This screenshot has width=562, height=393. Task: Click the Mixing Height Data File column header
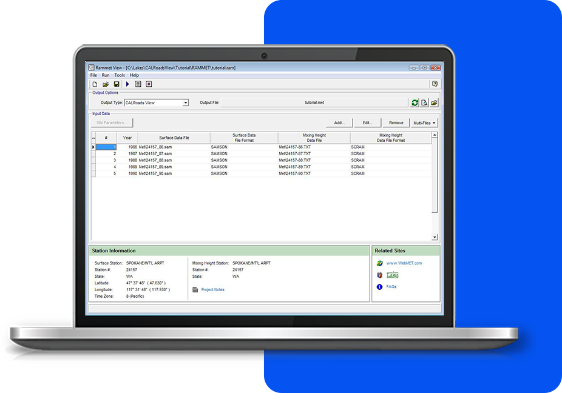[314, 138]
